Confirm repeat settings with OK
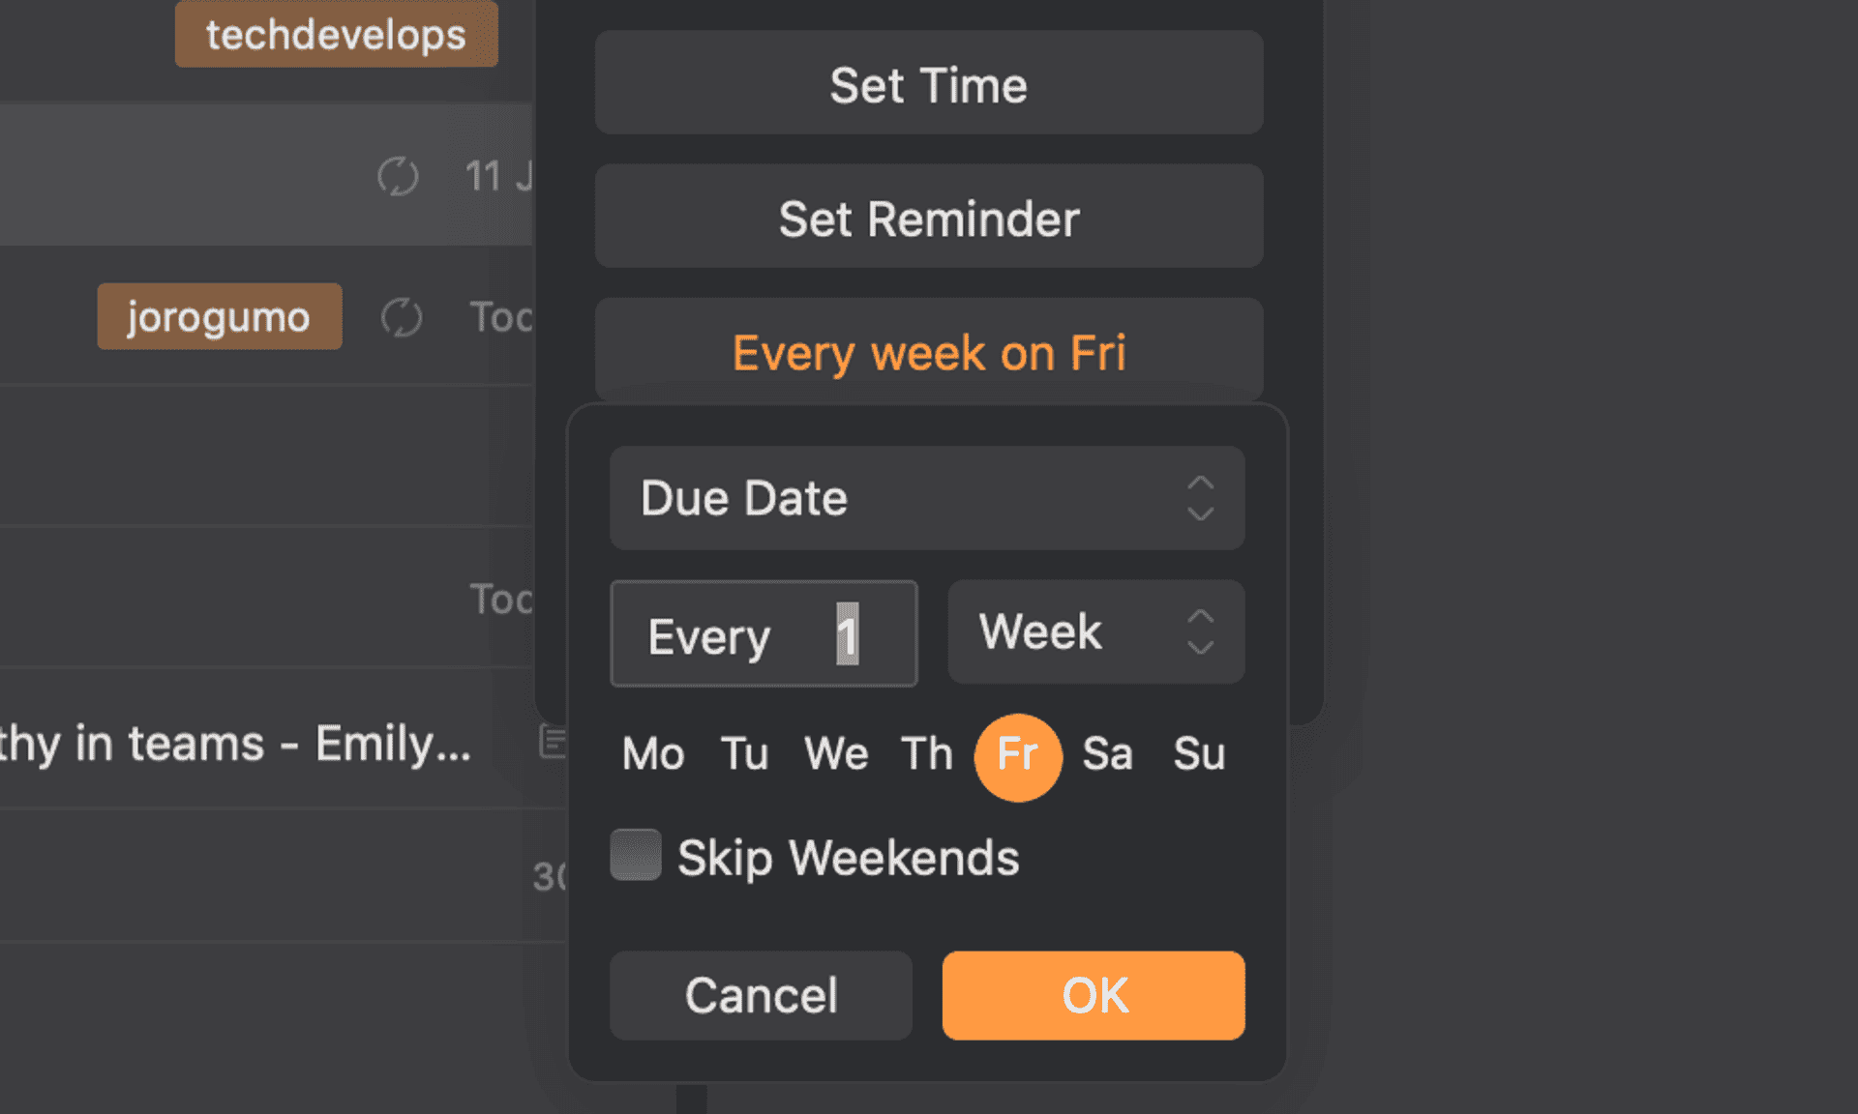The image size is (1858, 1114). point(1094,995)
